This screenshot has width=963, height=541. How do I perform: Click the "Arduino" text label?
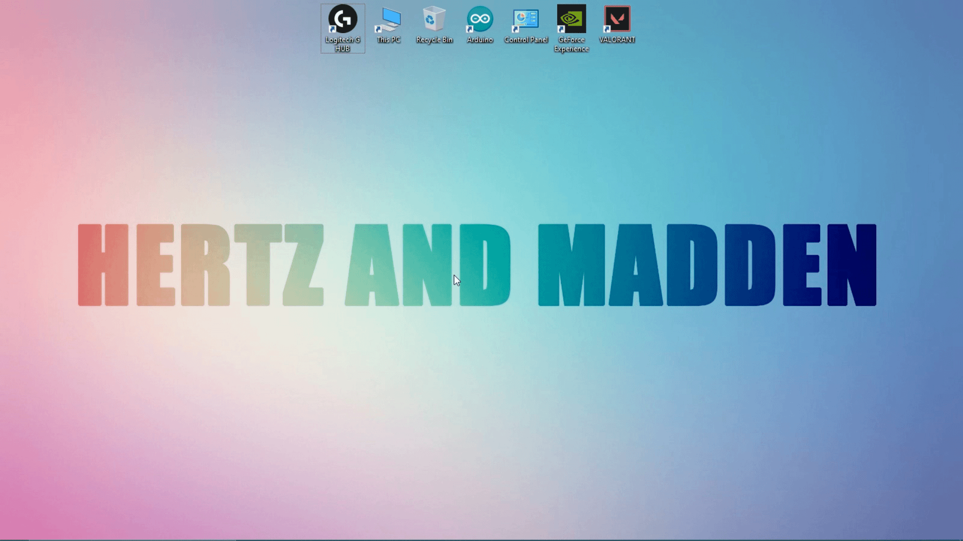[x=480, y=40]
